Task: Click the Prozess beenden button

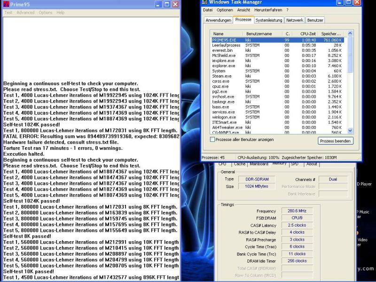Action: click(335, 141)
